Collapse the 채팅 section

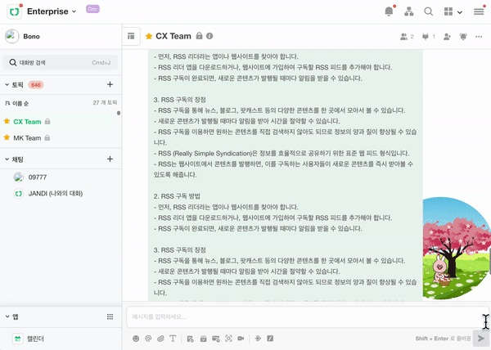[x=7, y=158]
